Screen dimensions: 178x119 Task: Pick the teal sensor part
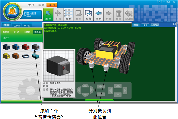click(35, 56)
